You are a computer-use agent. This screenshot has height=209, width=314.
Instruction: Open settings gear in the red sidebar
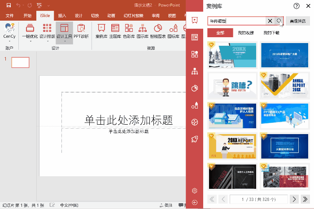click(195, 191)
